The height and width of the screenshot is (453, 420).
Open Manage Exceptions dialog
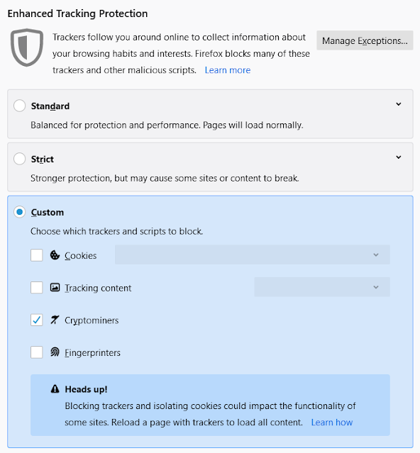pos(365,40)
